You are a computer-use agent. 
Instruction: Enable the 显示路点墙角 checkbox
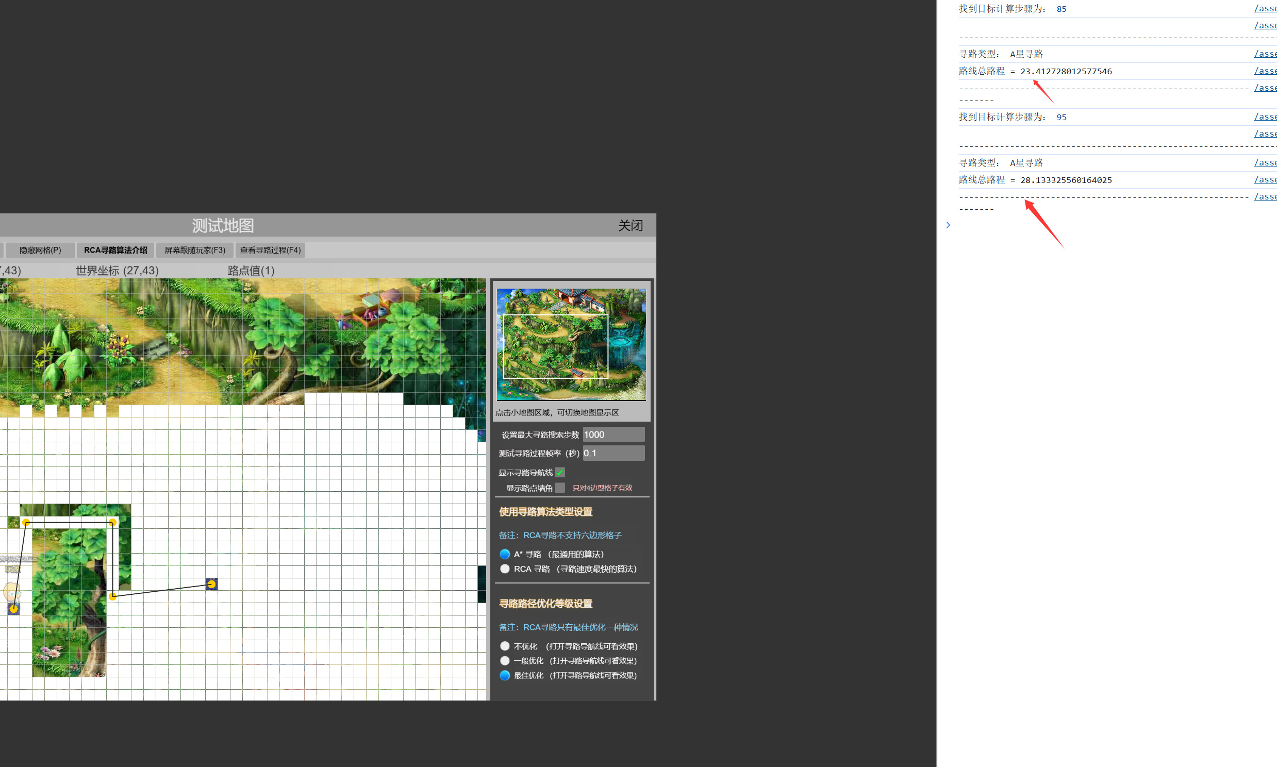tap(560, 488)
